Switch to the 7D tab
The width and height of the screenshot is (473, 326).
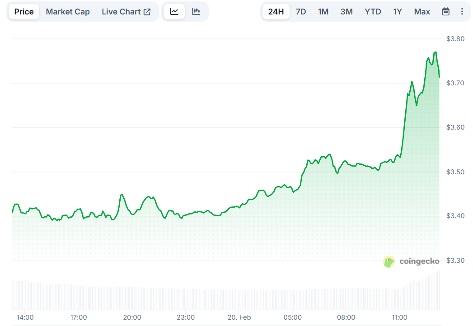[300, 11]
